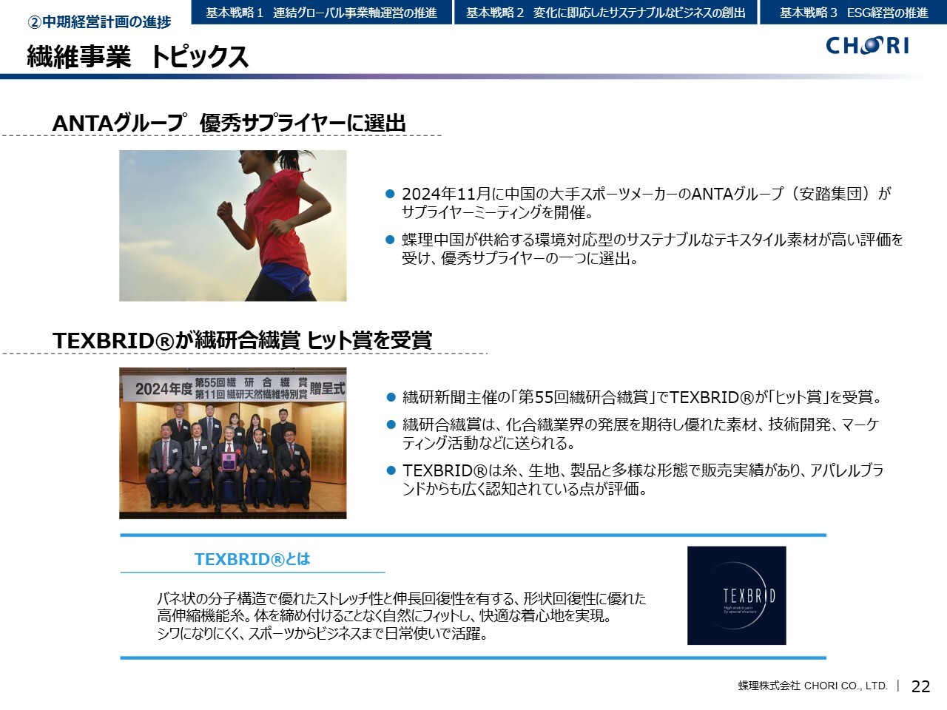Click the bullet starting 2024年11月に中国の大手
947x710 pixels.
(x=638, y=203)
